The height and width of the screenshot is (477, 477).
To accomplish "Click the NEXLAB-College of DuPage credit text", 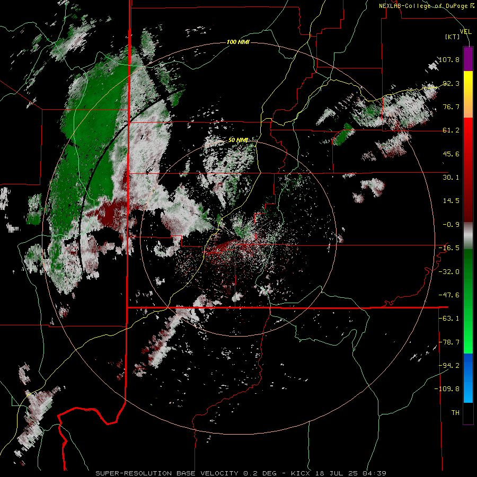I will click(x=426, y=6).
